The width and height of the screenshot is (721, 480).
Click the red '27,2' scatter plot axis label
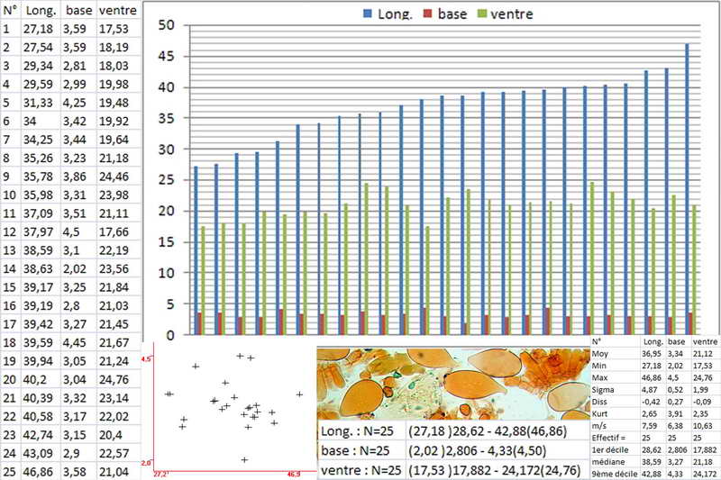[161, 474]
